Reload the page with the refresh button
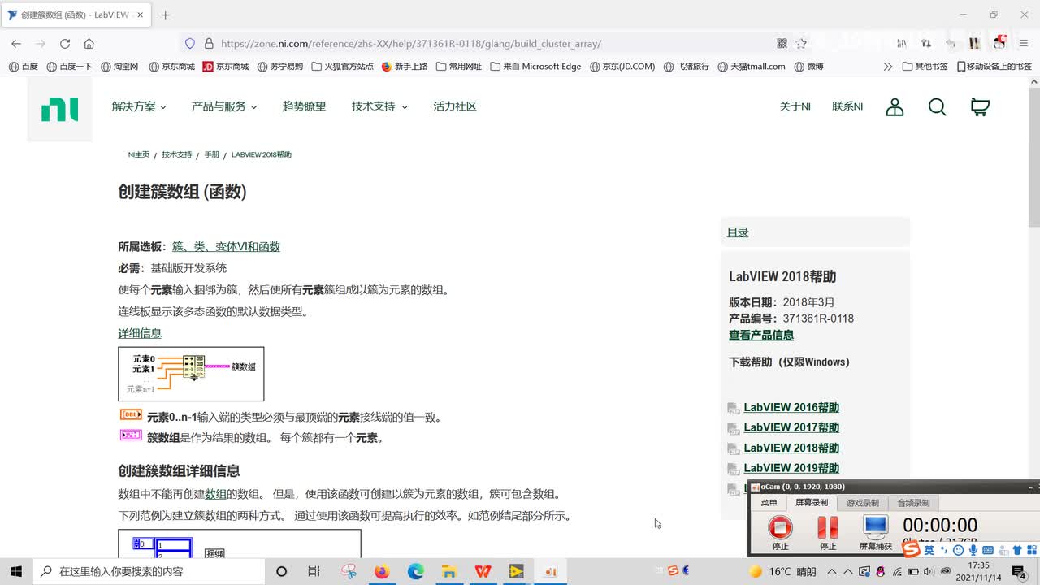The width and height of the screenshot is (1040, 585). 65,44
